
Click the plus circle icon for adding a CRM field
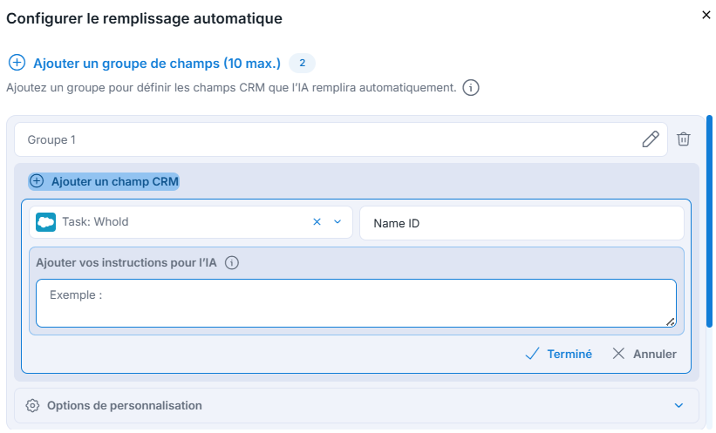click(37, 181)
